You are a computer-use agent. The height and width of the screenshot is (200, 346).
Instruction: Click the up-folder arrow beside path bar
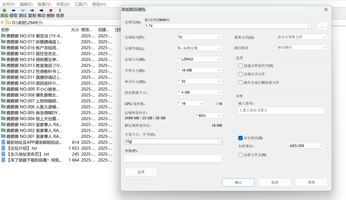[x=2, y=22]
